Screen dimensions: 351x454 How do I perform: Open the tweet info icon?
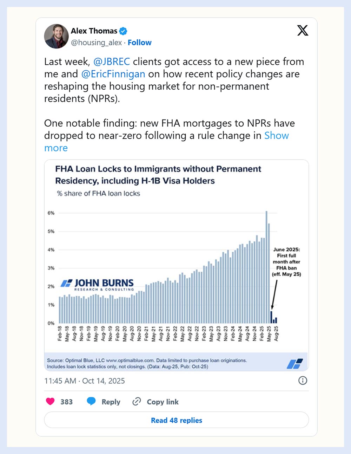tap(303, 380)
